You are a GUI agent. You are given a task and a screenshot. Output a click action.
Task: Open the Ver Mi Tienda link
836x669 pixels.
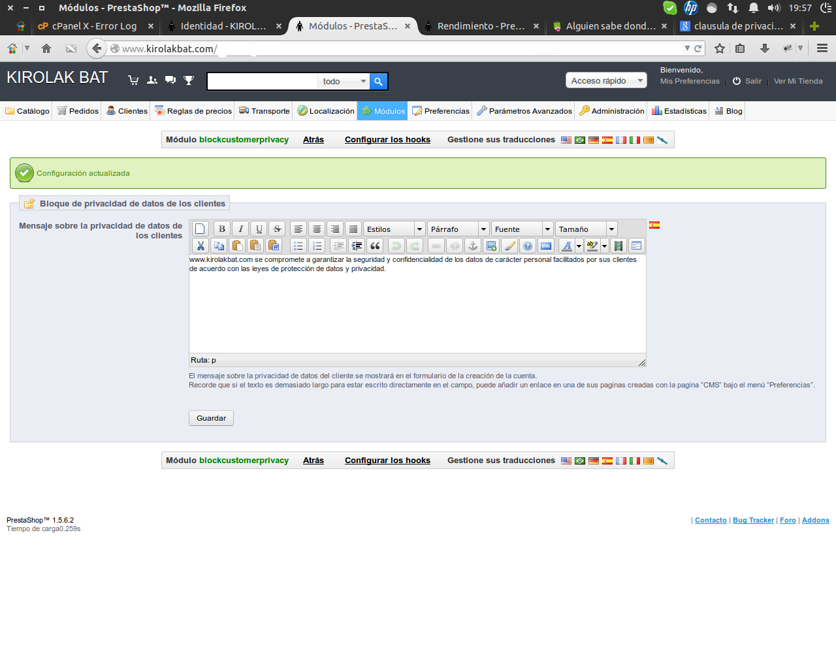click(x=798, y=81)
